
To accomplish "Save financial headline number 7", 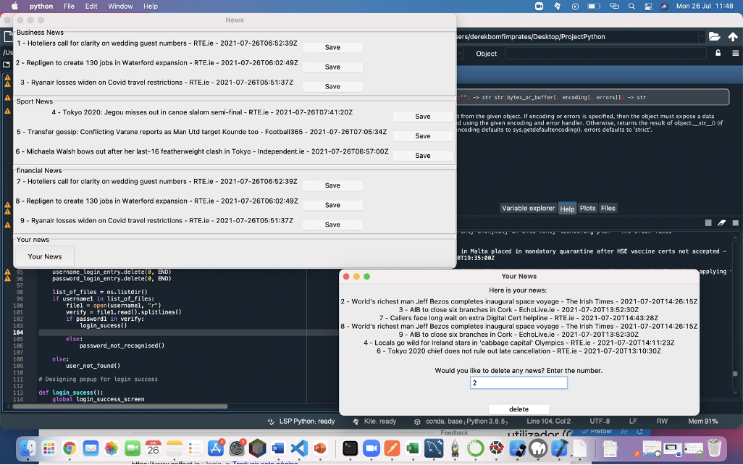I will click(x=332, y=185).
